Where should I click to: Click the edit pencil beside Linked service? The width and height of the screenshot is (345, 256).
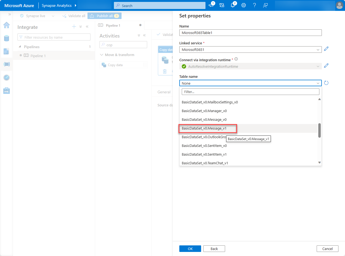326,49
